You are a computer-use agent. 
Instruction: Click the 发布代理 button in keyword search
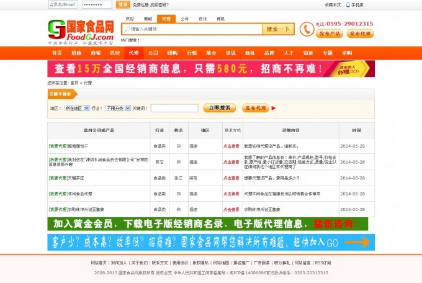tap(256, 108)
